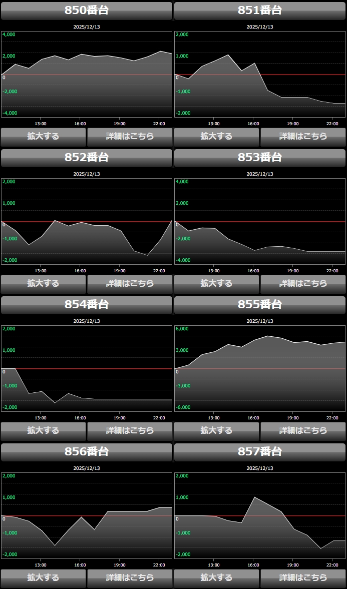This screenshot has width=347, height=589.
Task: Enlarge the 855番台 graph using 拡大する
Action: click(216, 430)
